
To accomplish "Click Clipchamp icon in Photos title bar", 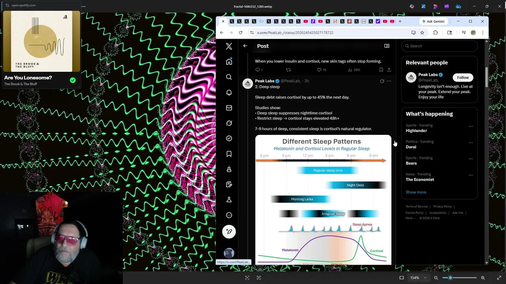I will [447, 6].
